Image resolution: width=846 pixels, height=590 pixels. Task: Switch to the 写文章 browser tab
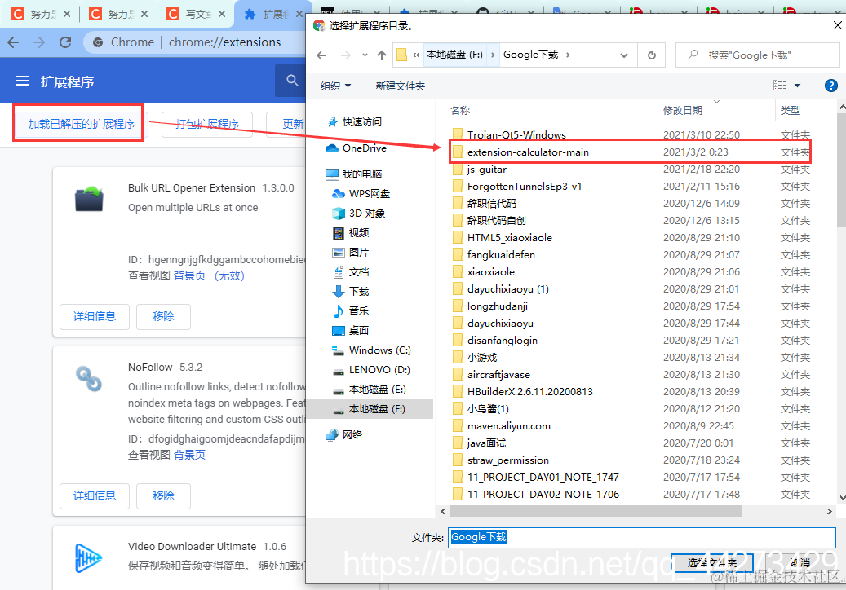coord(197,14)
